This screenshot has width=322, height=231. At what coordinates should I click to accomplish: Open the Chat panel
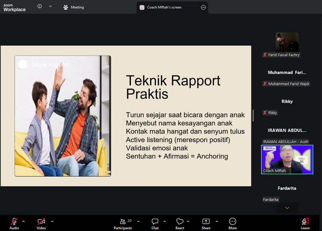(x=155, y=223)
